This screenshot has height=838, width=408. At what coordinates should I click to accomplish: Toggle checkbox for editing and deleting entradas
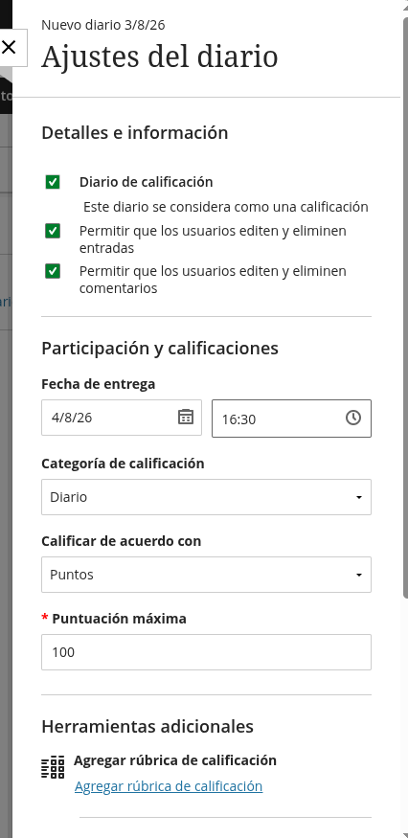[x=53, y=231]
